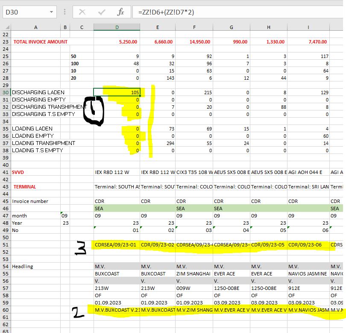The image size is (346, 333).
Task: Confirm the formula entry with the checkmark icon
Action: tap(101, 12)
